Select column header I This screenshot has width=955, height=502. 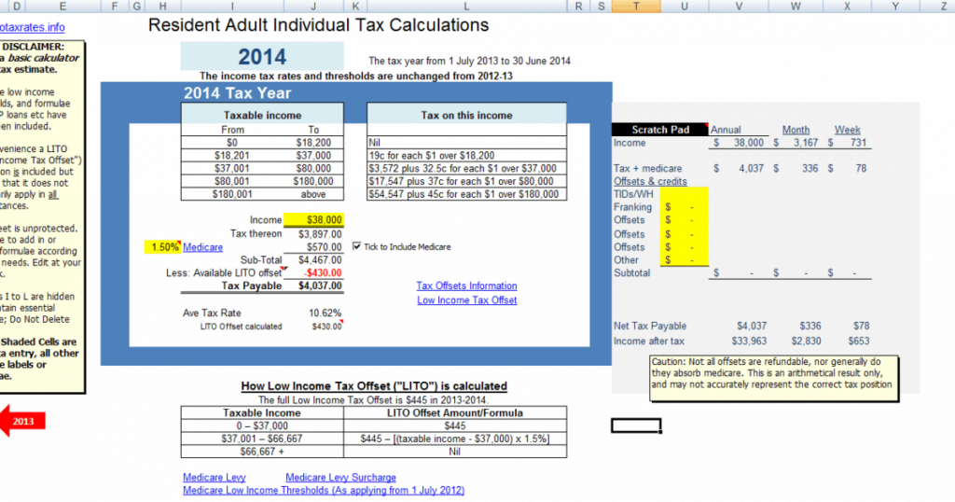(x=232, y=7)
